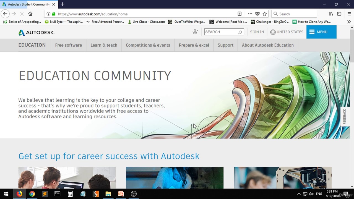Open OverTheWire: Warga... bookmark
This screenshot has width=354, height=199.
pos(187,22)
